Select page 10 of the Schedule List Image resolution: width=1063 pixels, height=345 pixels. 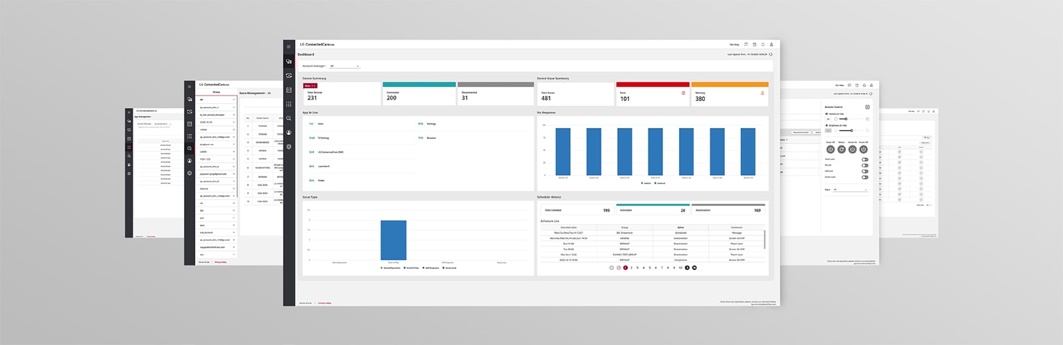pyautogui.click(x=680, y=267)
